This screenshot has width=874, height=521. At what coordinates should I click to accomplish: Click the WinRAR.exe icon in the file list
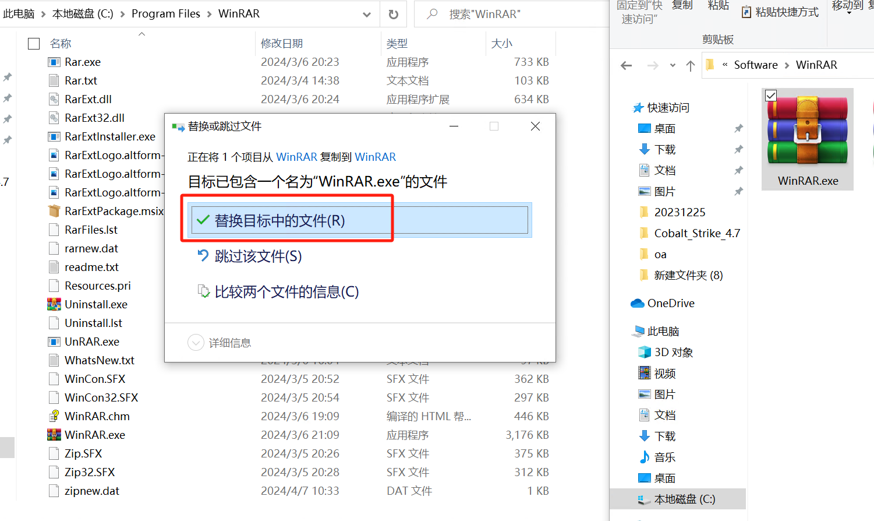54,435
